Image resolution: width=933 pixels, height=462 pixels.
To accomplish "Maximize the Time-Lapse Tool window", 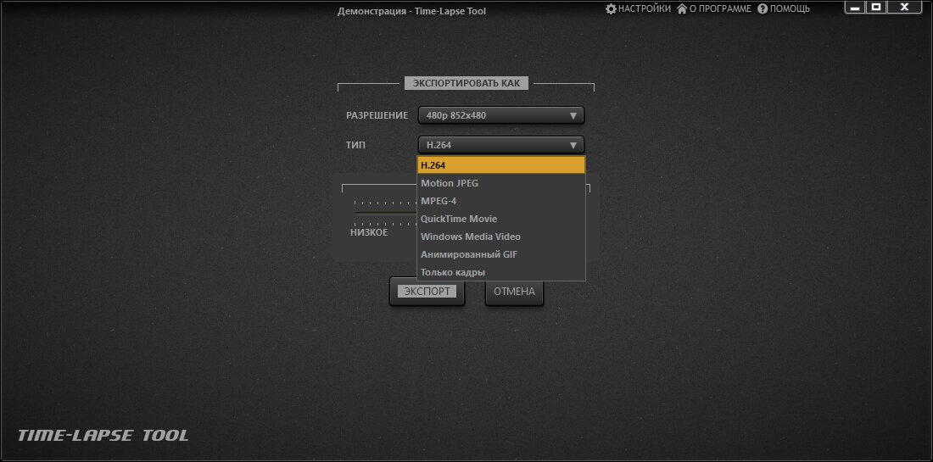I will pyautogui.click(x=877, y=8).
